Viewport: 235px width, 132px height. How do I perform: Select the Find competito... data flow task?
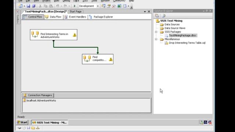[x=98, y=59]
